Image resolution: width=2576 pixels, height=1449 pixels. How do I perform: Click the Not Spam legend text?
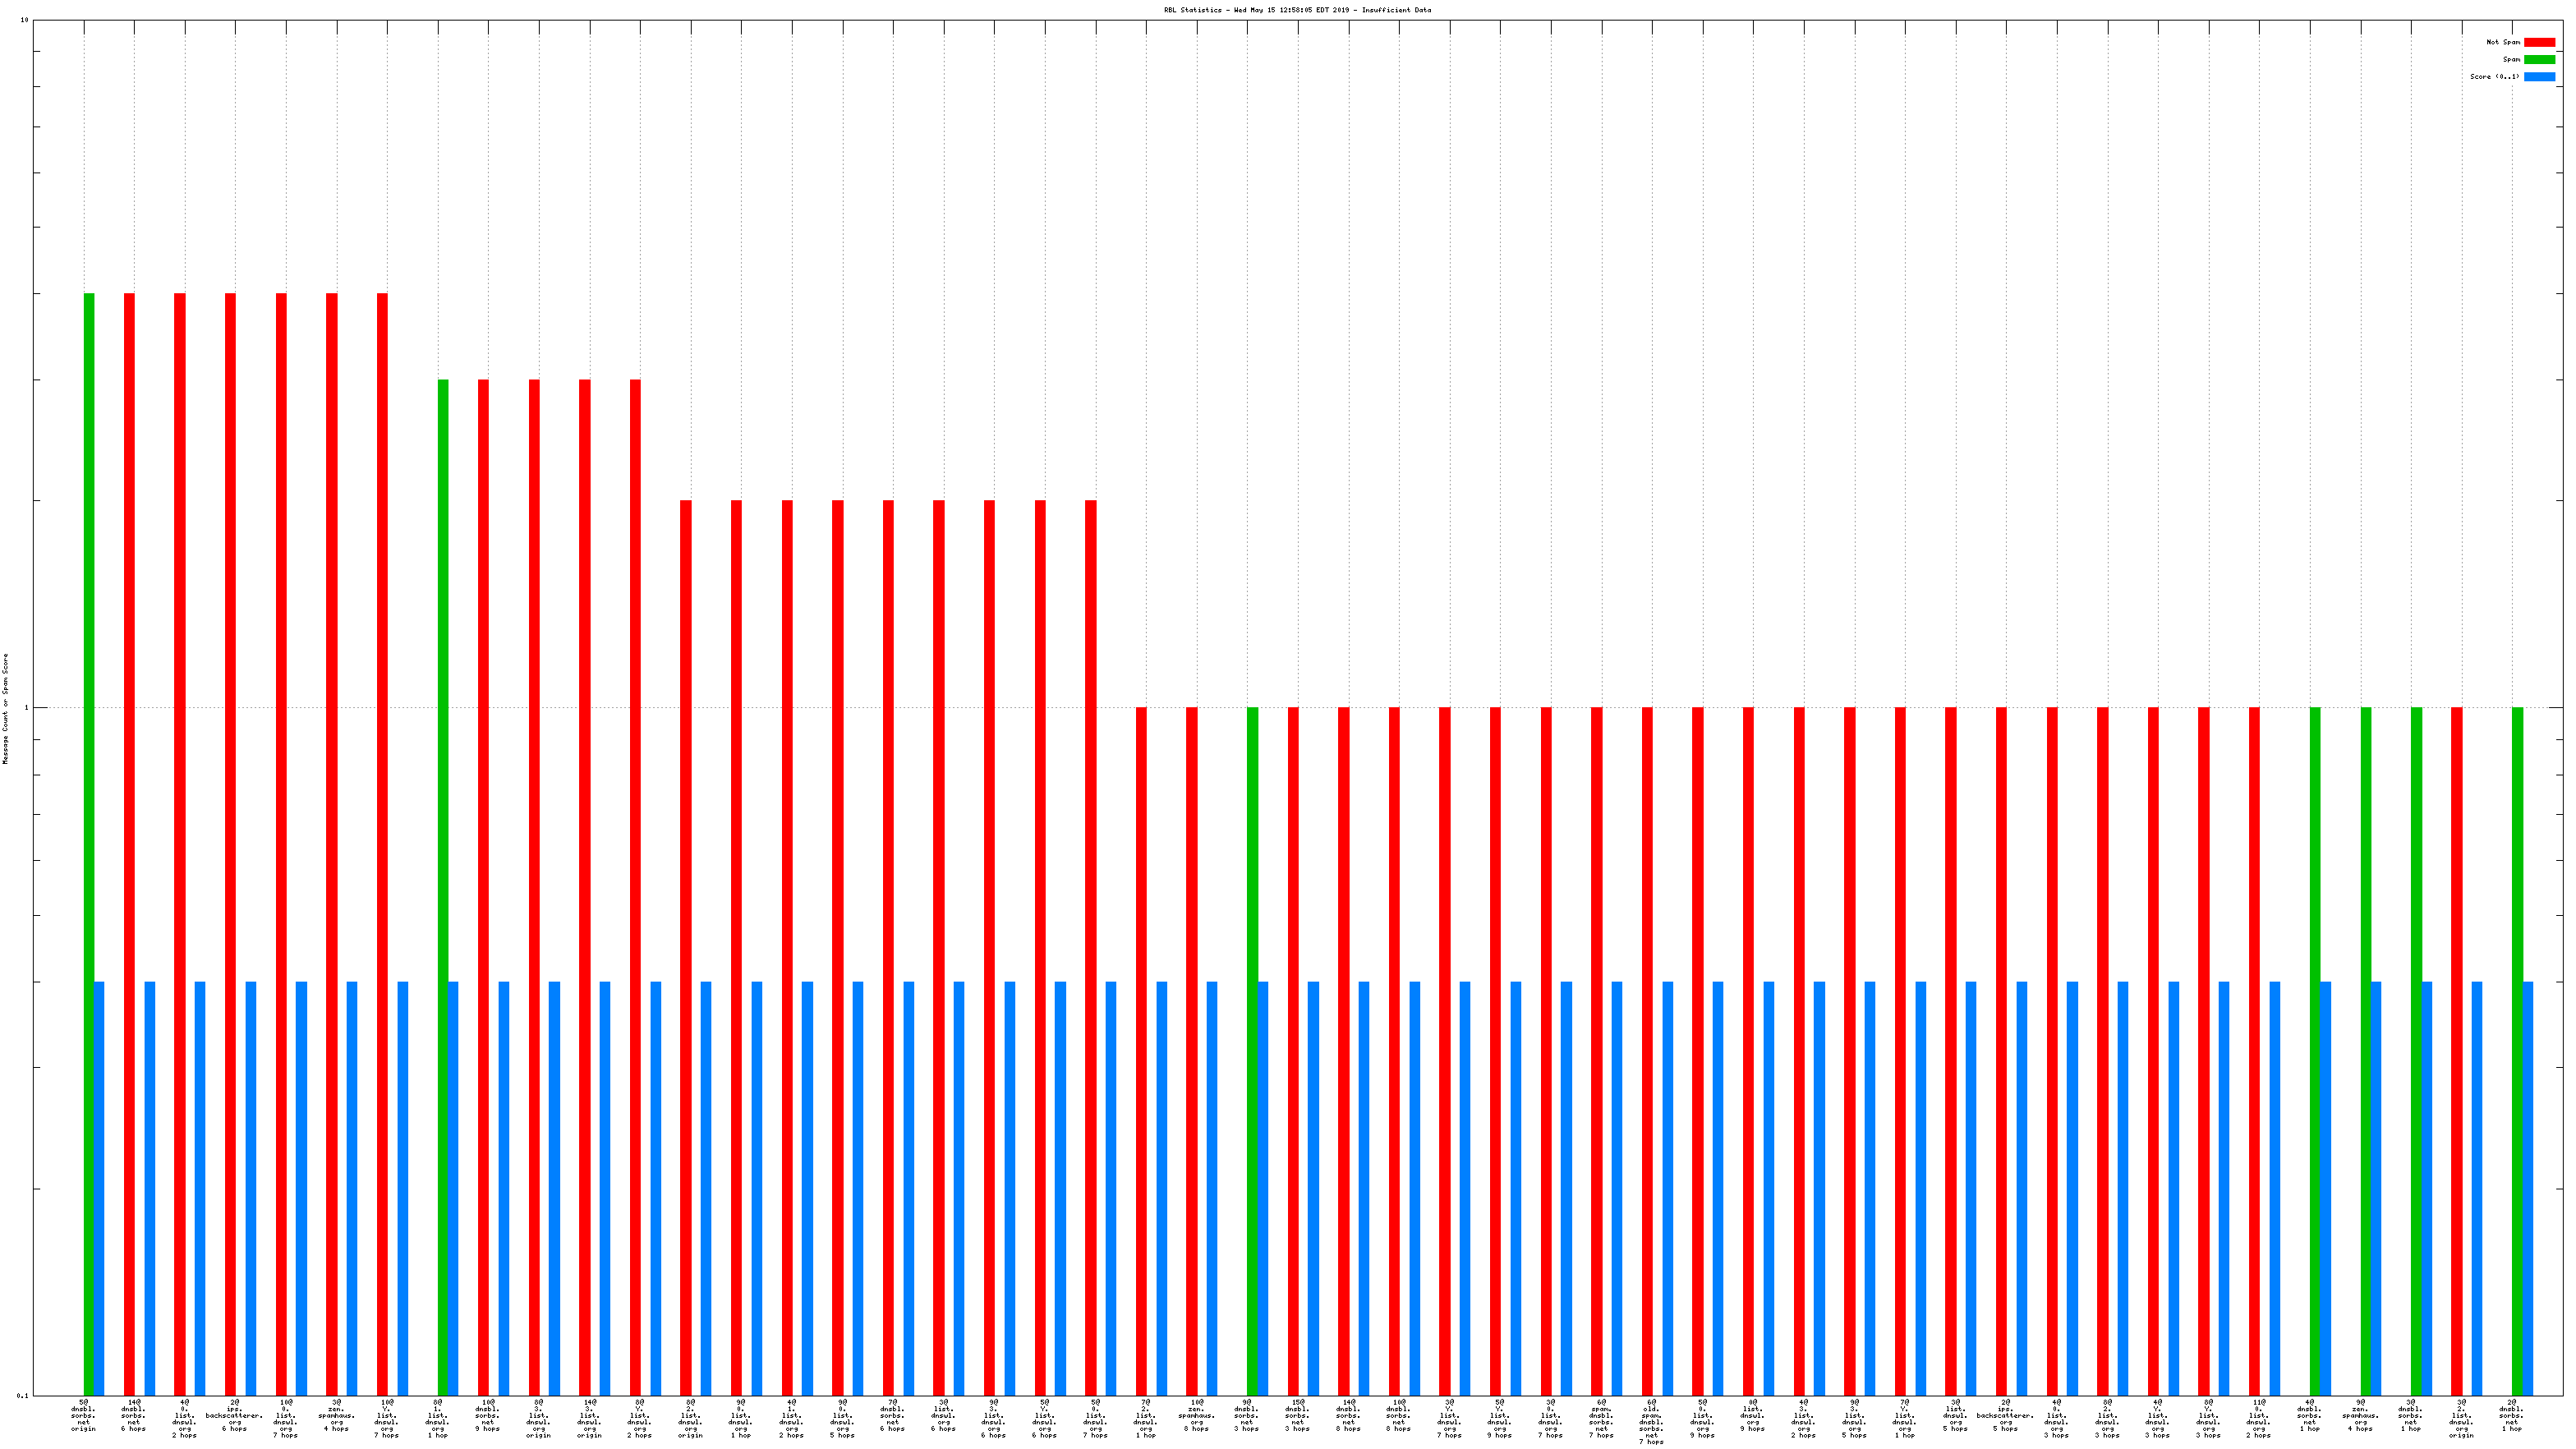(2502, 42)
